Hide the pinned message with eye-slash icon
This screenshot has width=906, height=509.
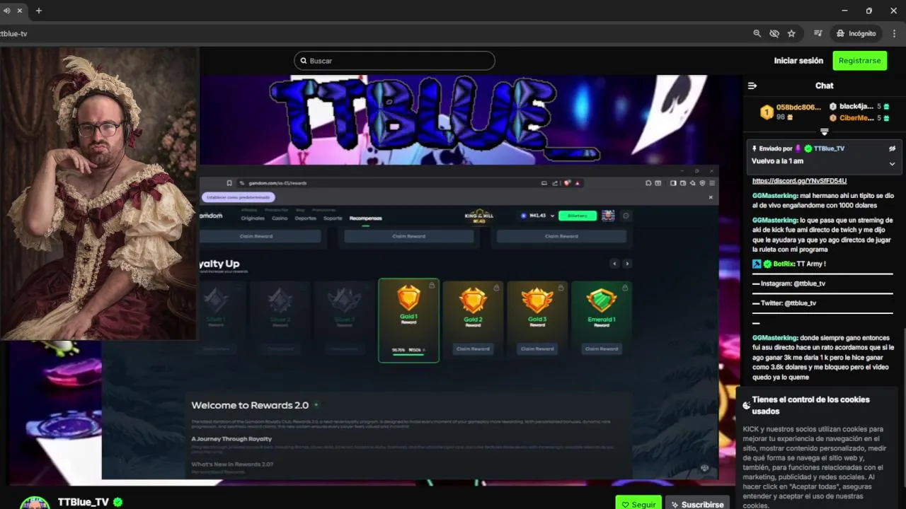point(892,148)
